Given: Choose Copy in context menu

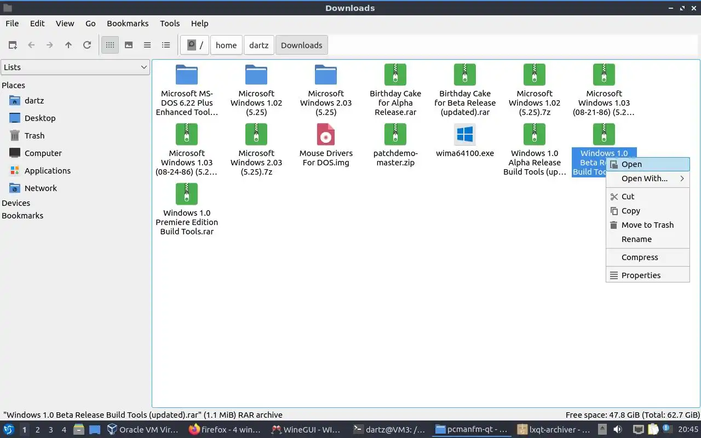Looking at the screenshot, I should click(x=648, y=211).
